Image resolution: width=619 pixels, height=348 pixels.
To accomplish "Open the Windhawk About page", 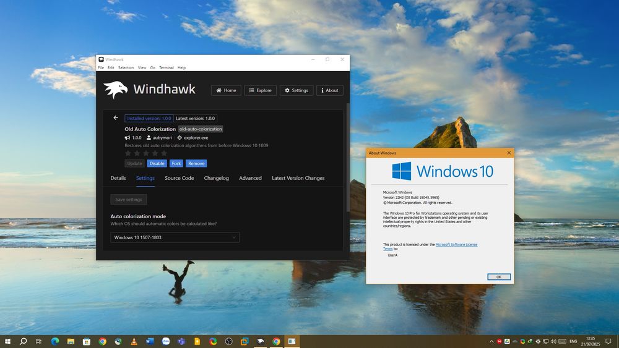I will [x=330, y=90].
